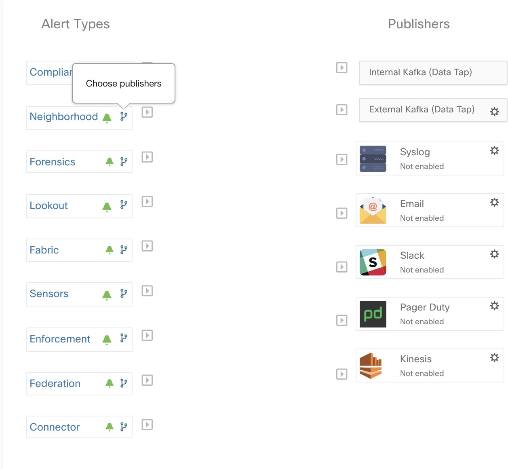Open Pager Duty settings gear

[494, 306]
